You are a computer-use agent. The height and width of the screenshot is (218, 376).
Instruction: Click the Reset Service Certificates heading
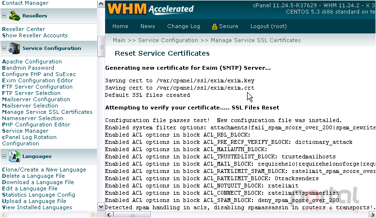pos(162,53)
